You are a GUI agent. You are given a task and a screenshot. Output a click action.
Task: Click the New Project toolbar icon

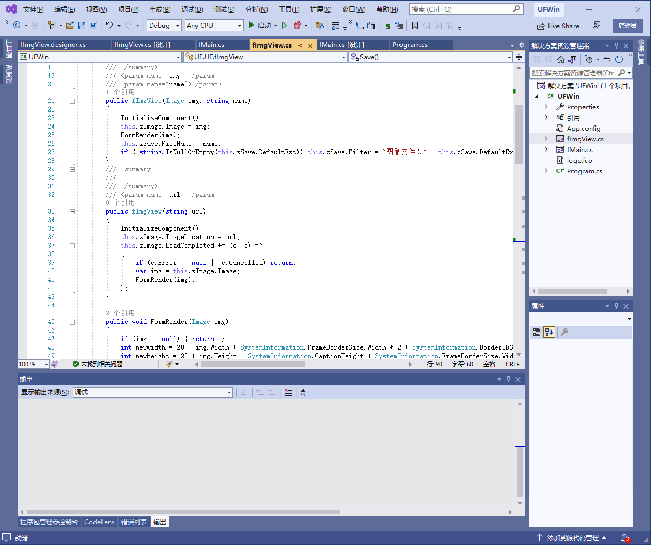point(52,25)
